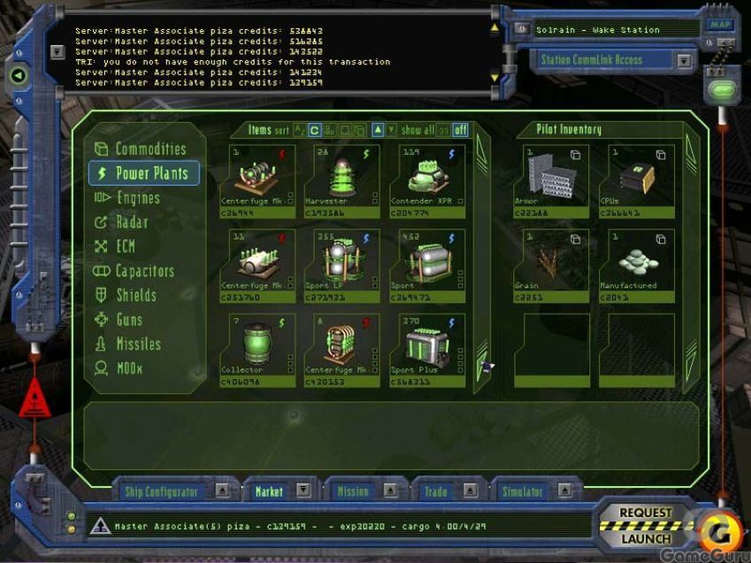
Task: Click the chat log up arrow
Action: click(494, 28)
